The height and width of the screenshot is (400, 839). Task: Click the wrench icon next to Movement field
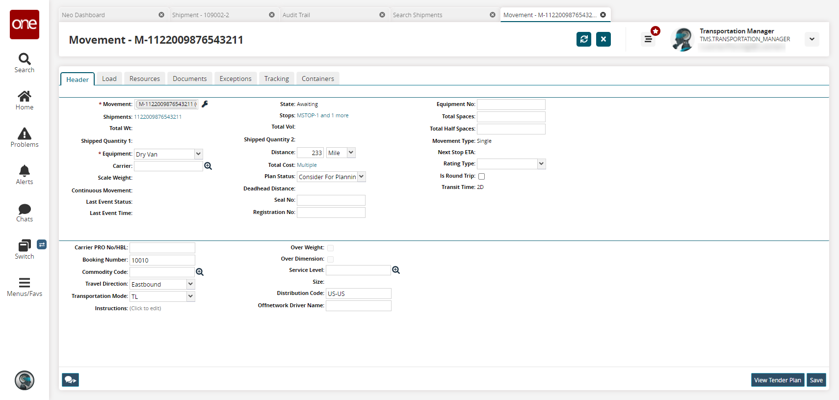205,104
